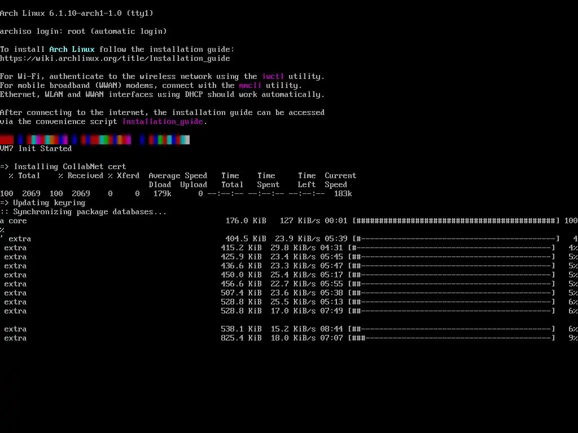The height and width of the screenshot is (433, 578).
Task: Click the "18.0 KiB/s" speed value
Action: pyautogui.click(x=293, y=338)
